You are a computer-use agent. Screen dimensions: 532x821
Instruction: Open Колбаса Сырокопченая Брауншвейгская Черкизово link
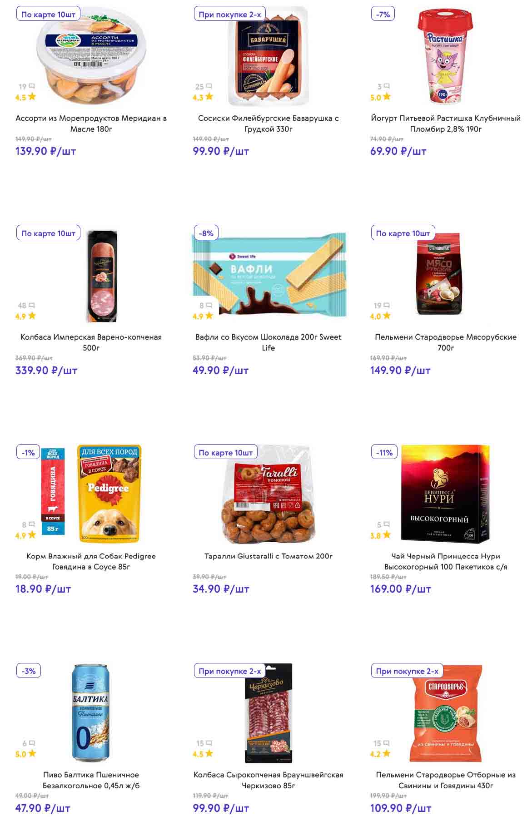(x=268, y=780)
